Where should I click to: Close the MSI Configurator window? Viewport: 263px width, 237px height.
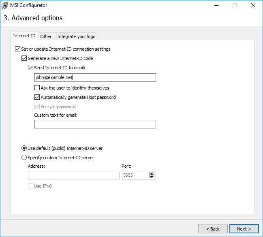tap(253, 5)
